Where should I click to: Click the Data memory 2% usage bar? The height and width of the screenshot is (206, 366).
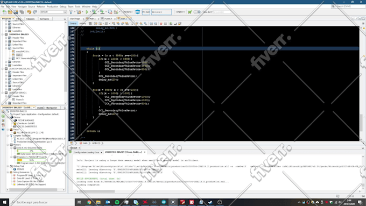point(31,151)
